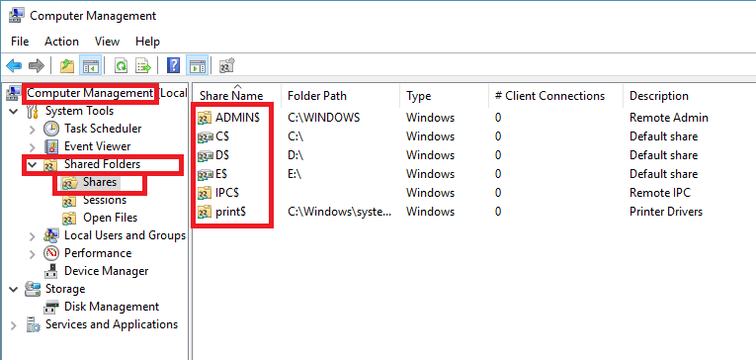Viewport: 756px width, 360px height.
Task: Click the Remote IPC description text
Action: coord(660,193)
